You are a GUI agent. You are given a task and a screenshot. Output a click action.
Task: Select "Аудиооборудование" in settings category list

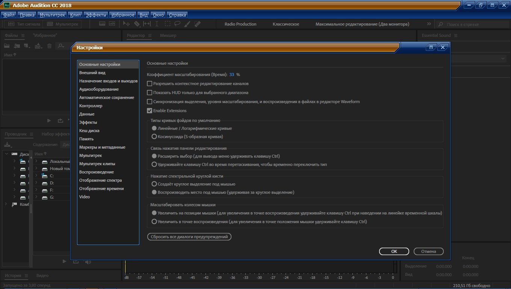tap(99, 89)
